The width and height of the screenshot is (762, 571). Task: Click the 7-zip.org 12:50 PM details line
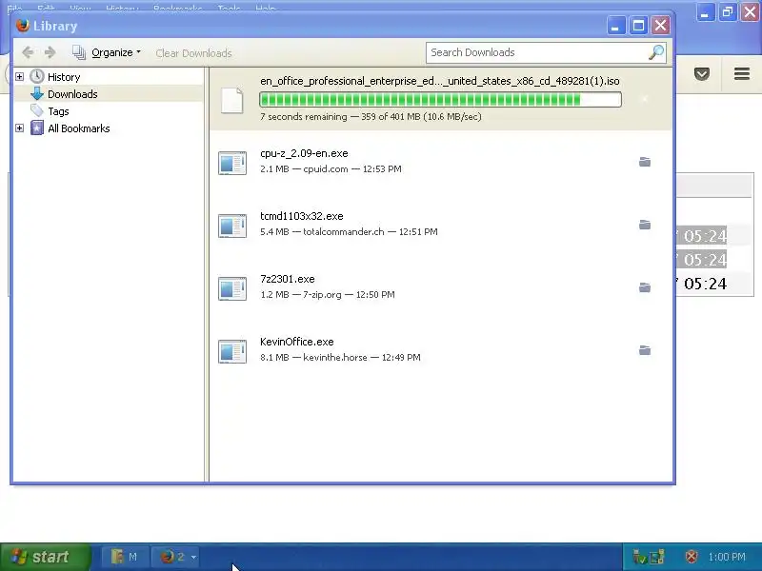pyautogui.click(x=328, y=295)
